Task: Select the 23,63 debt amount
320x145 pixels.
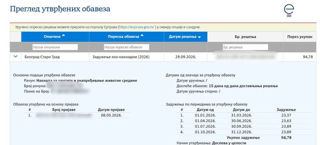Action: point(286,121)
